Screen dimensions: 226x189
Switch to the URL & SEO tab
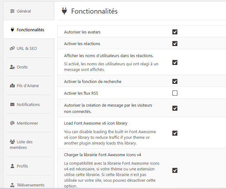[28, 48]
